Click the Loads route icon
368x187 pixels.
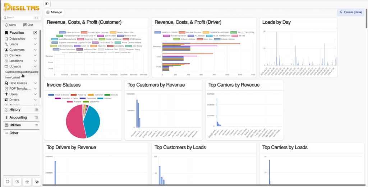6,44
